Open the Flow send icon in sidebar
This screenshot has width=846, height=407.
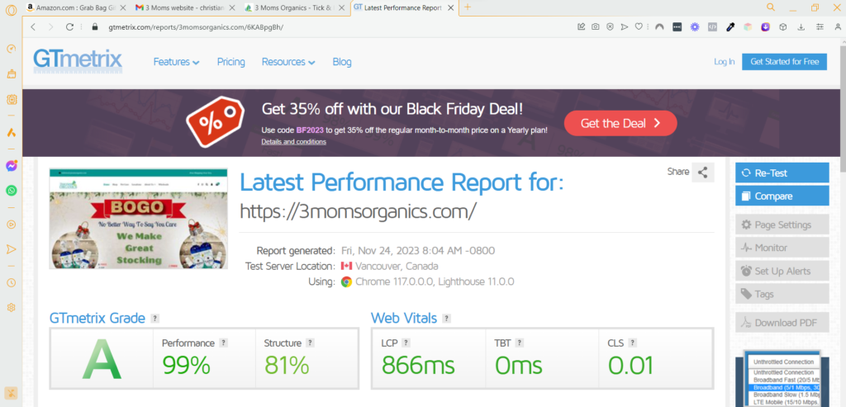click(x=11, y=248)
